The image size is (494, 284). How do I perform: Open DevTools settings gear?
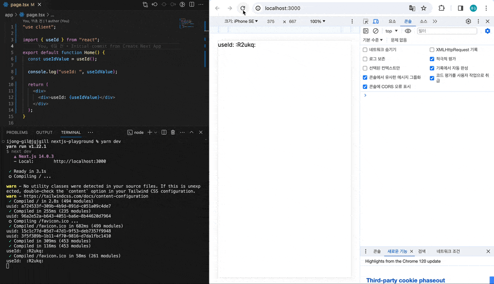click(x=468, y=22)
